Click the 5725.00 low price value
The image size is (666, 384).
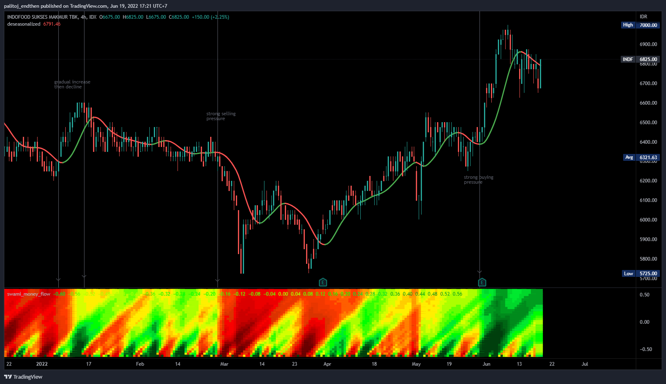(648, 274)
